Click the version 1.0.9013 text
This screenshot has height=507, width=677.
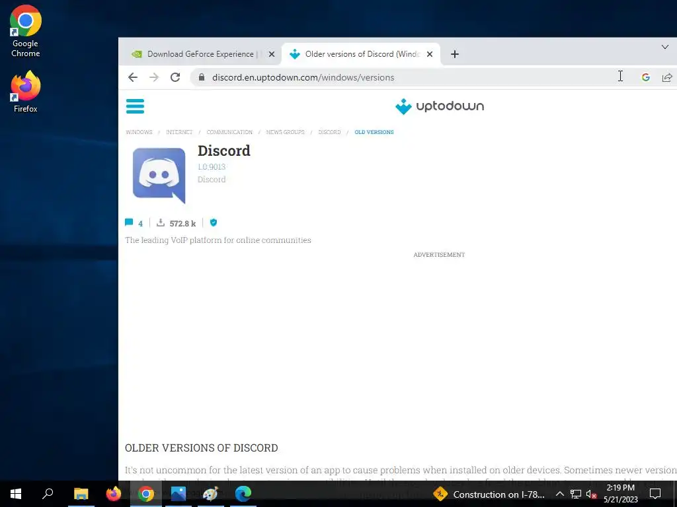point(212,166)
